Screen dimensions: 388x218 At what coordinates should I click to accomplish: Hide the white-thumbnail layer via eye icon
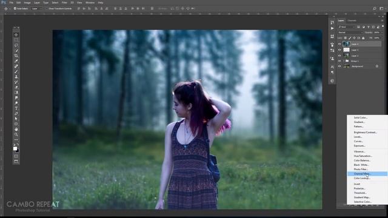339,50
